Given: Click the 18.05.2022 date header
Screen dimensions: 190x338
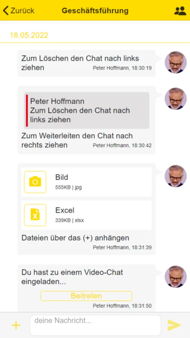Looking at the screenshot, I should tap(29, 35).
